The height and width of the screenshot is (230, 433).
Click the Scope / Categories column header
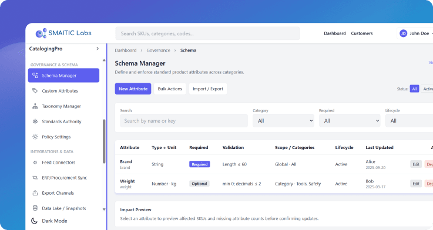[x=295, y=147]
